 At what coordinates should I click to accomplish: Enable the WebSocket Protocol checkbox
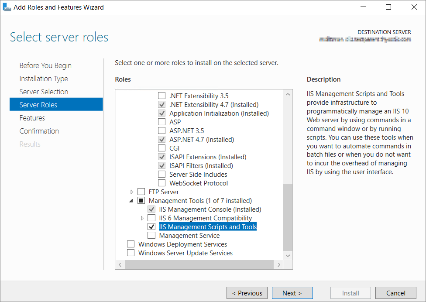[x=162, y=183]
